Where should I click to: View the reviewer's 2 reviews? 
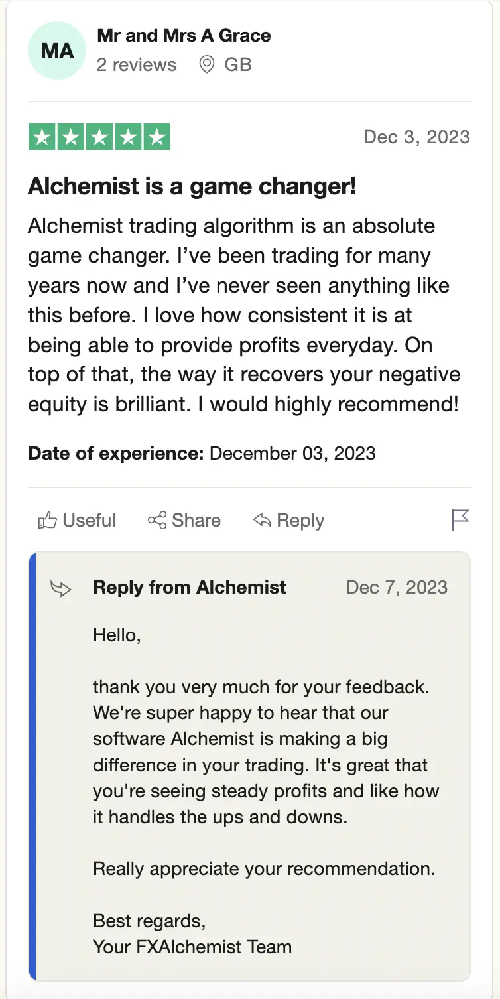tap(137, 65)
